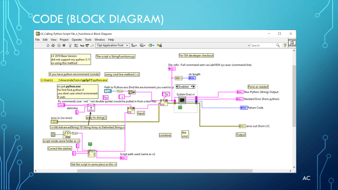338x190 pixels.
Task: Click the scroll down arrow
Action: pyautogui.click(x=294, y=167)
